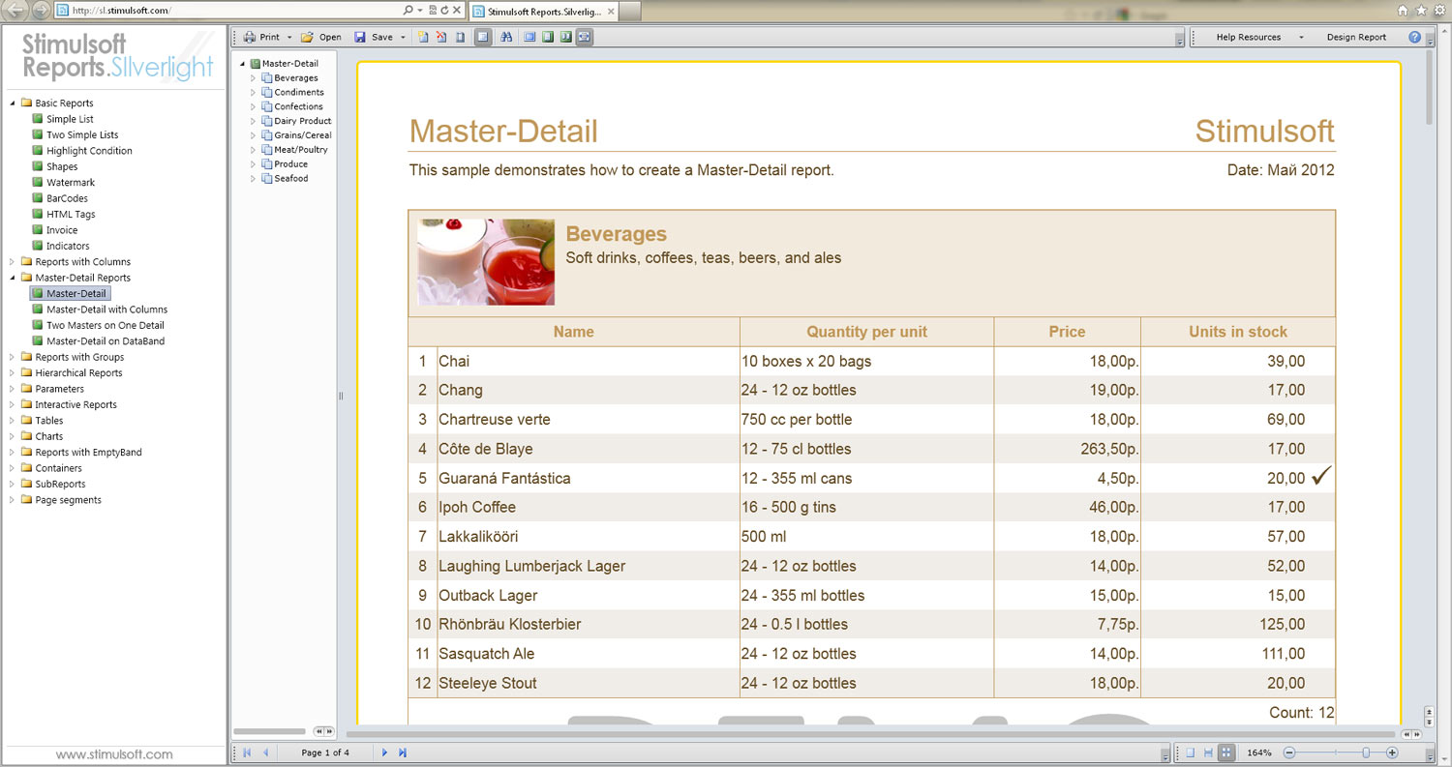This screenshot has width=1452, height=767.
Task: Click the Print toolbar button
Action: click(260, 37)
